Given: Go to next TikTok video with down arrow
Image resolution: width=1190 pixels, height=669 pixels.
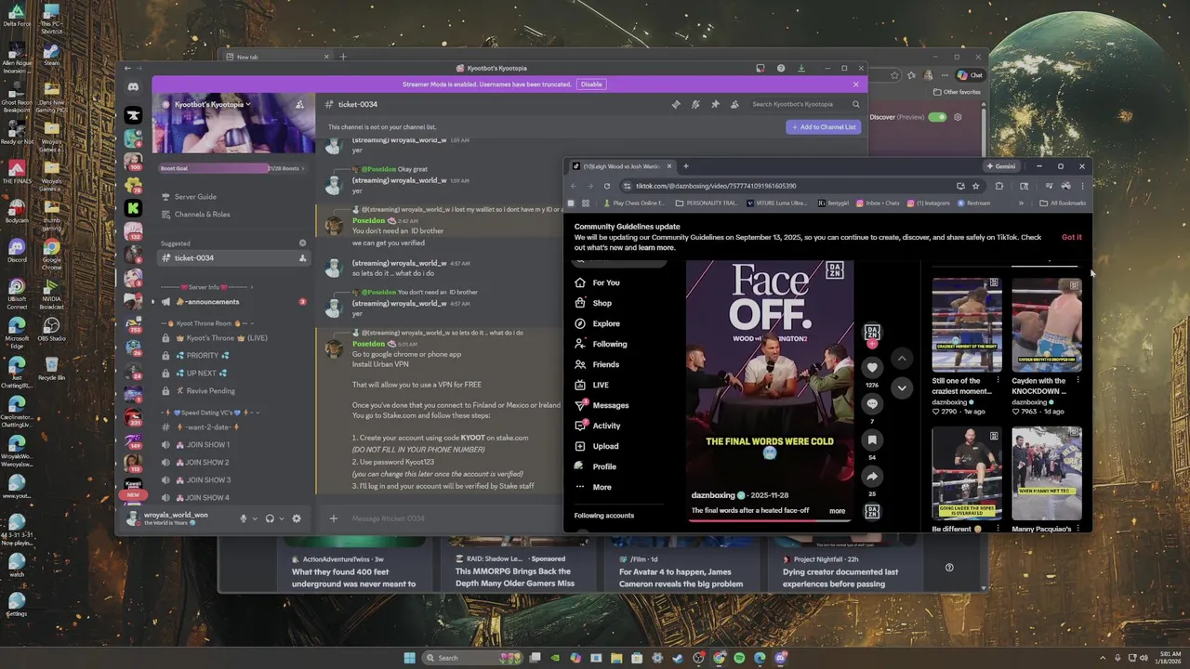Looking at the screenshot, I should 902,387.
